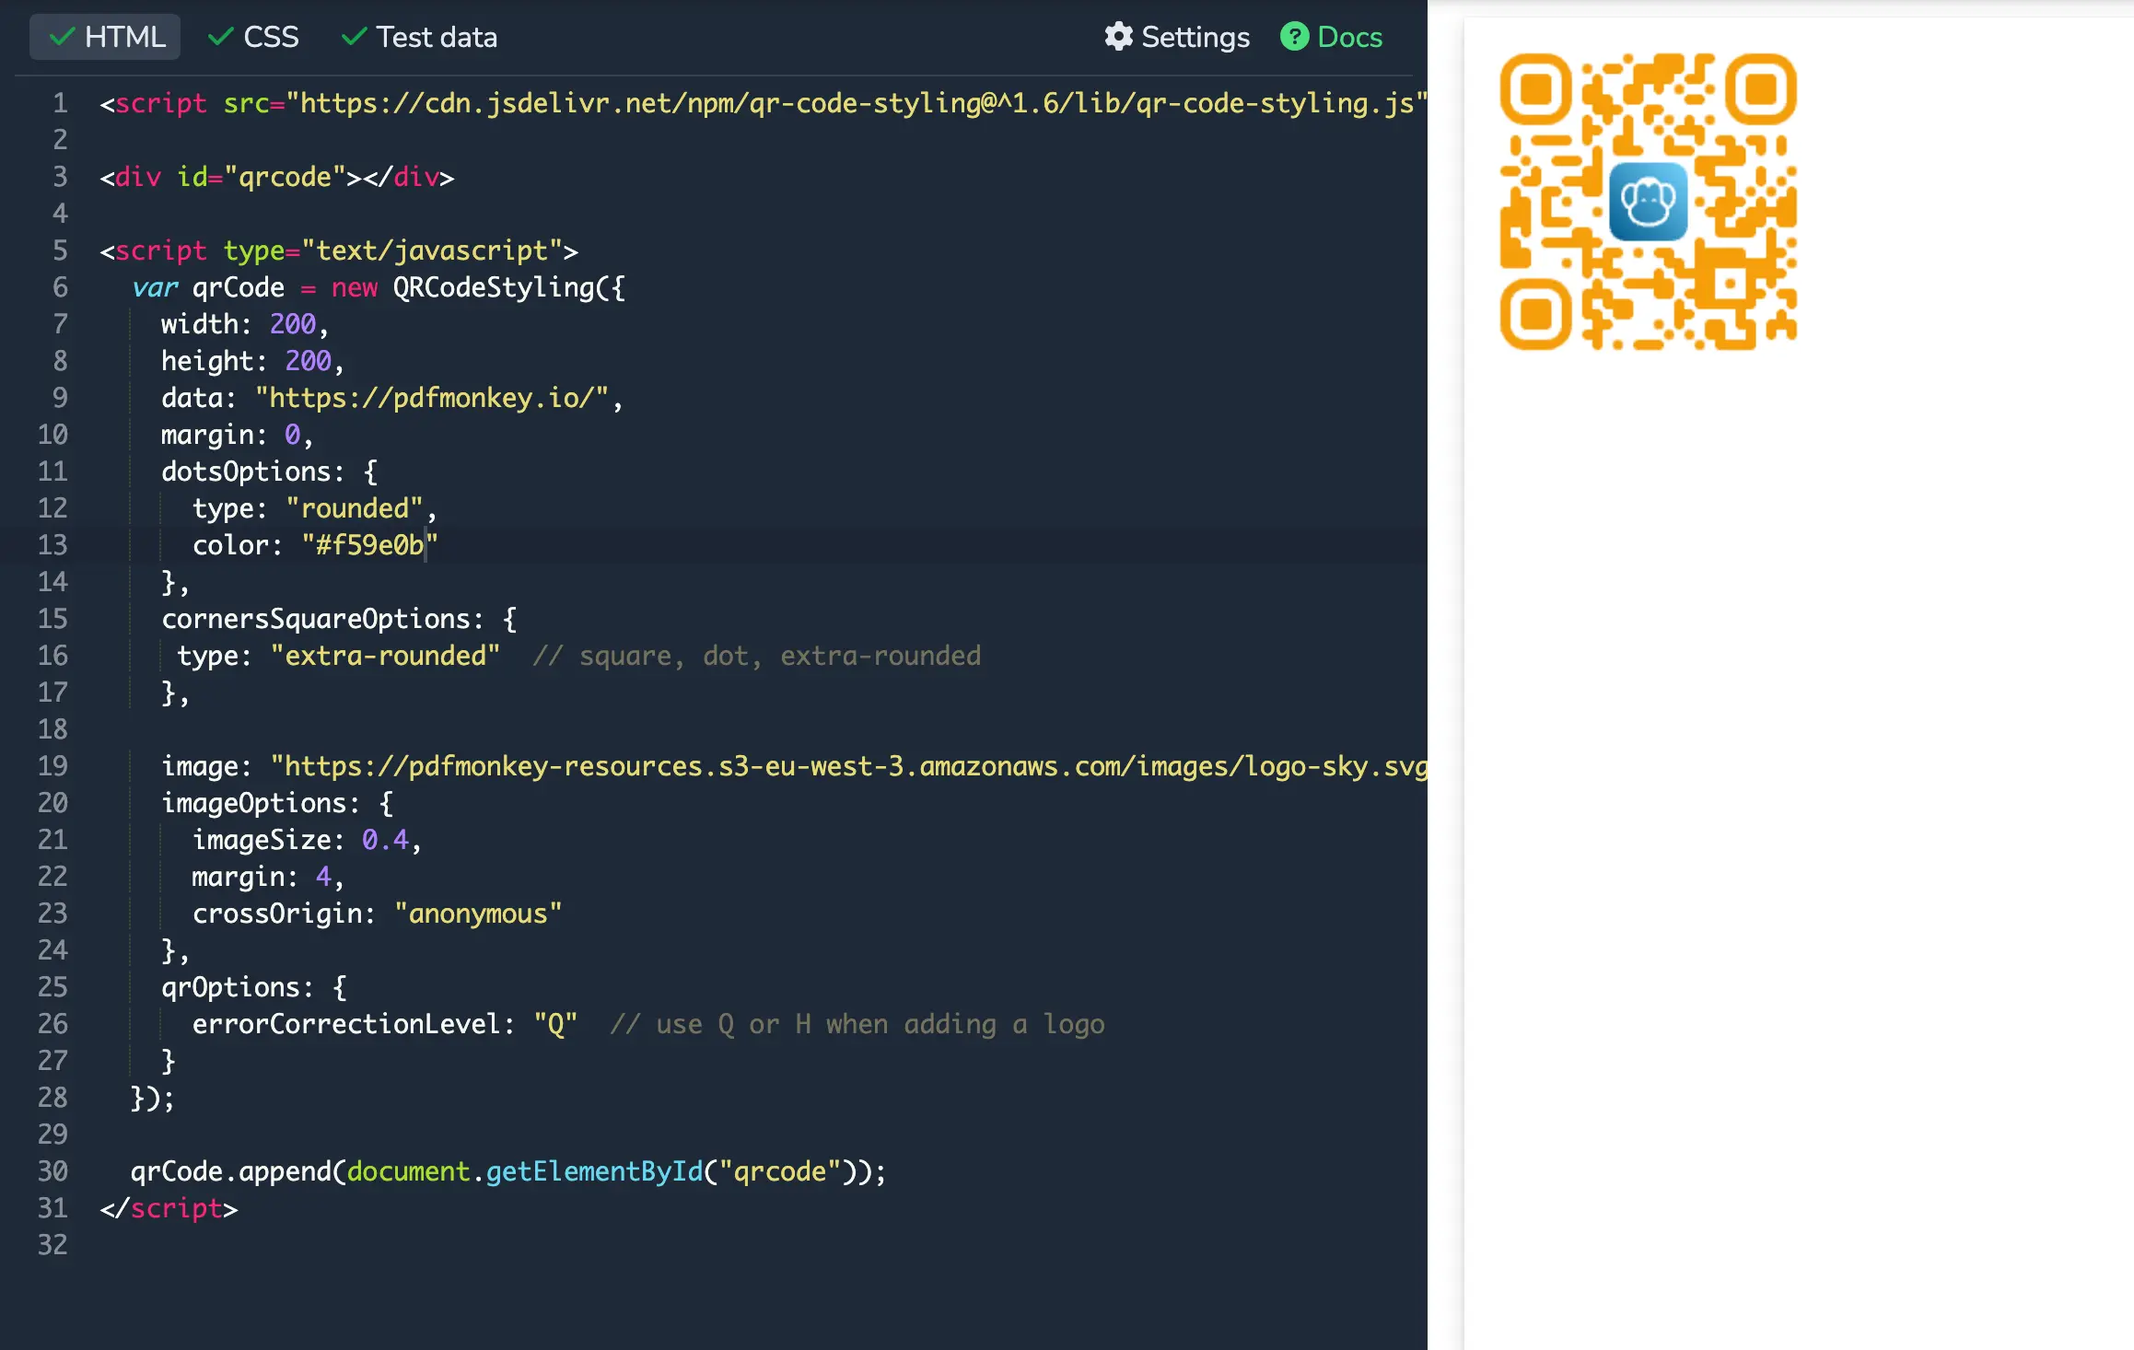2134x1350 pixels.
Task: Click the comment "square, dot, extra-rounded"
Action: 780,656
